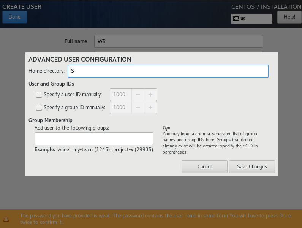
Task: Click the ADVANCED USER CONFIGURATION heading
Action: point(80,59)
